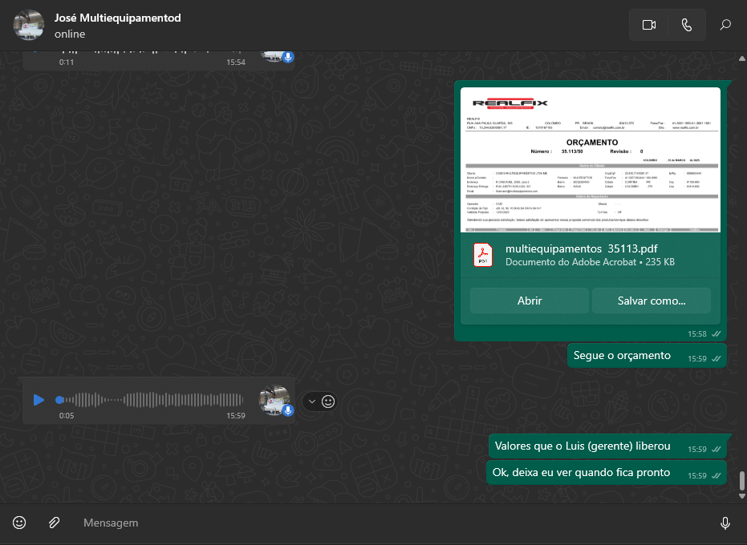Screen dimensions: 747x545
Task: Play the 0:05 voice message
Action: tap(39, 399)
